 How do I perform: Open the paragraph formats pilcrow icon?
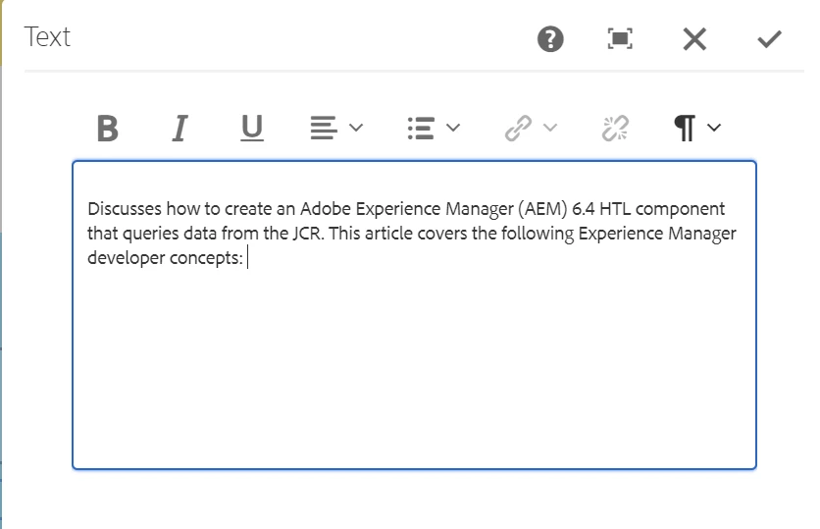click(685, 129)
